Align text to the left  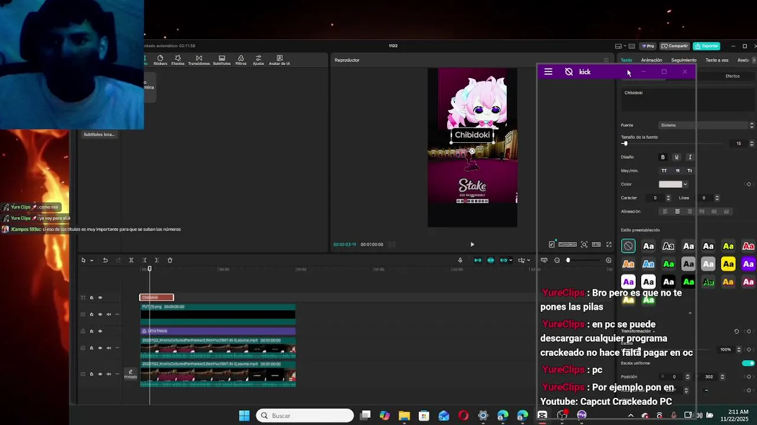click(x=665, y=211)
